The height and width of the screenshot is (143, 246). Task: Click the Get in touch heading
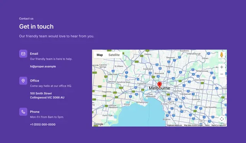37,27
